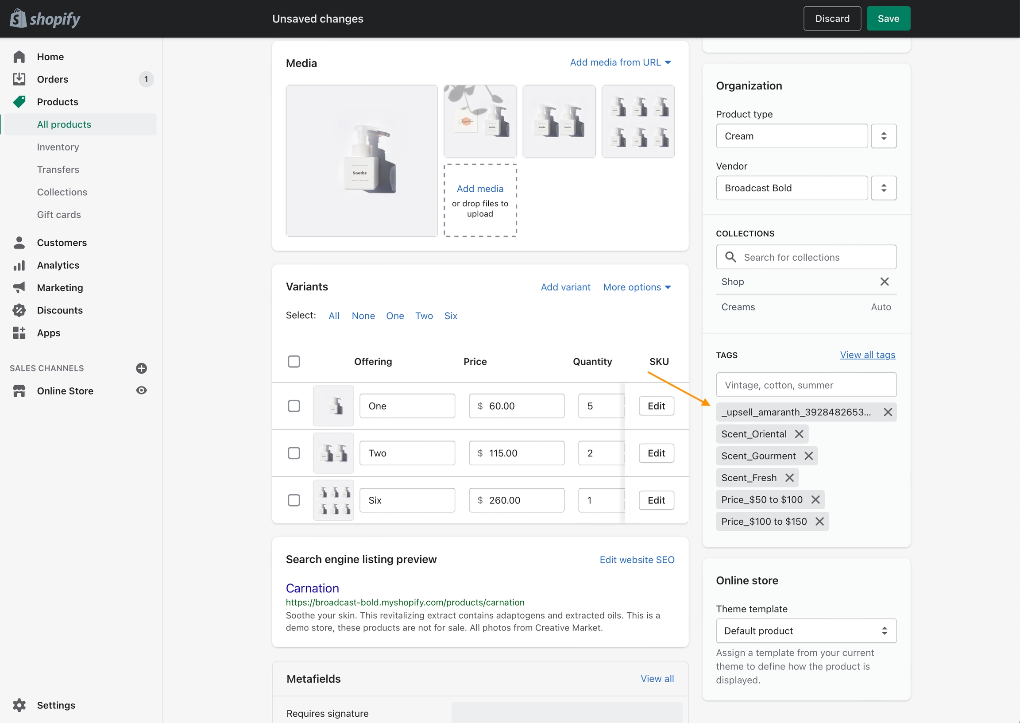The height and width of the screenshot is (723, 1020).
Task: Open the Theme template dropdown
Action: point(805,631)
